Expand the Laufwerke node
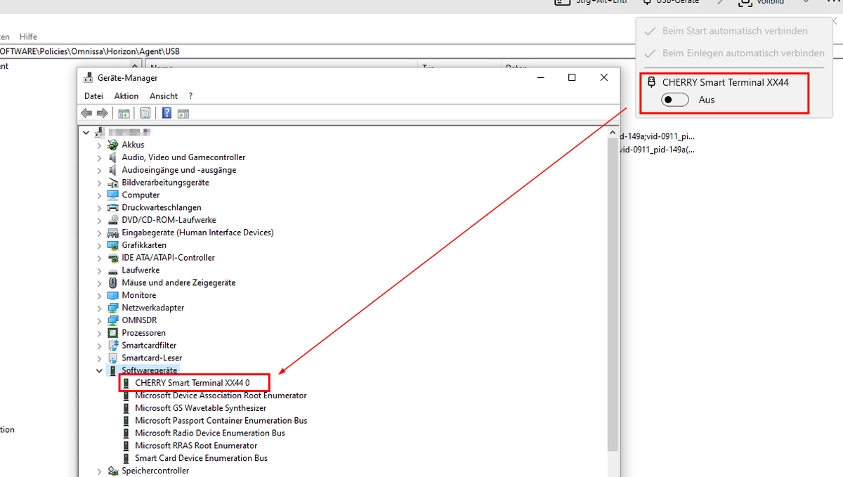 pyautogui.click(x=99, y=270)
